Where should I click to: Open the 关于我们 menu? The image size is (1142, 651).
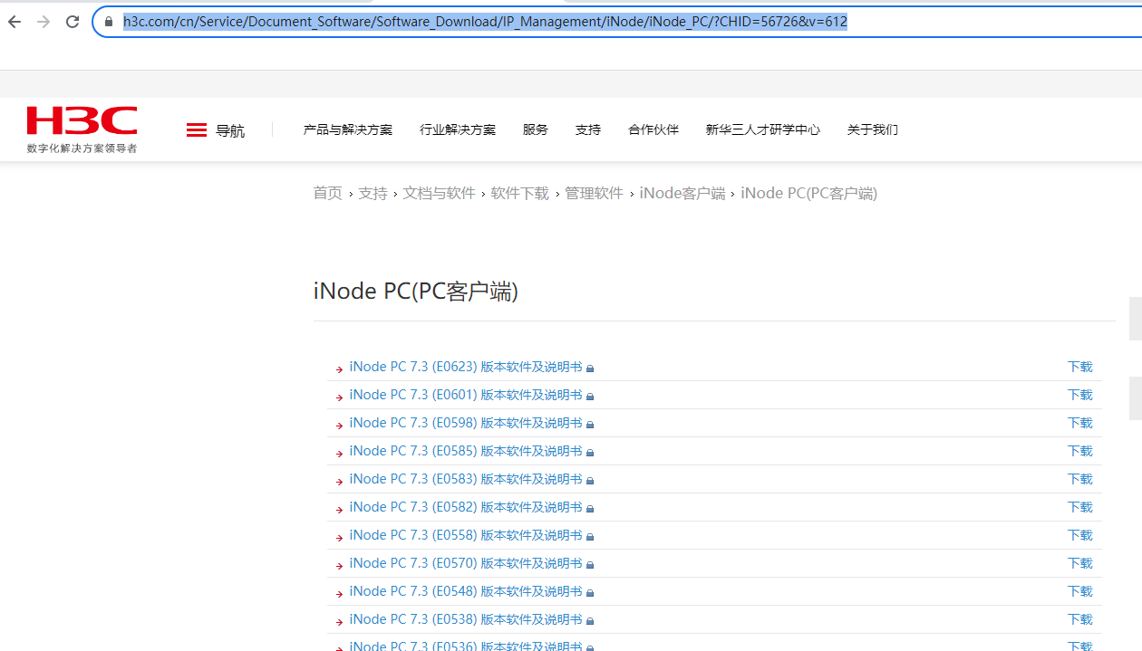[x=873, y=129]
